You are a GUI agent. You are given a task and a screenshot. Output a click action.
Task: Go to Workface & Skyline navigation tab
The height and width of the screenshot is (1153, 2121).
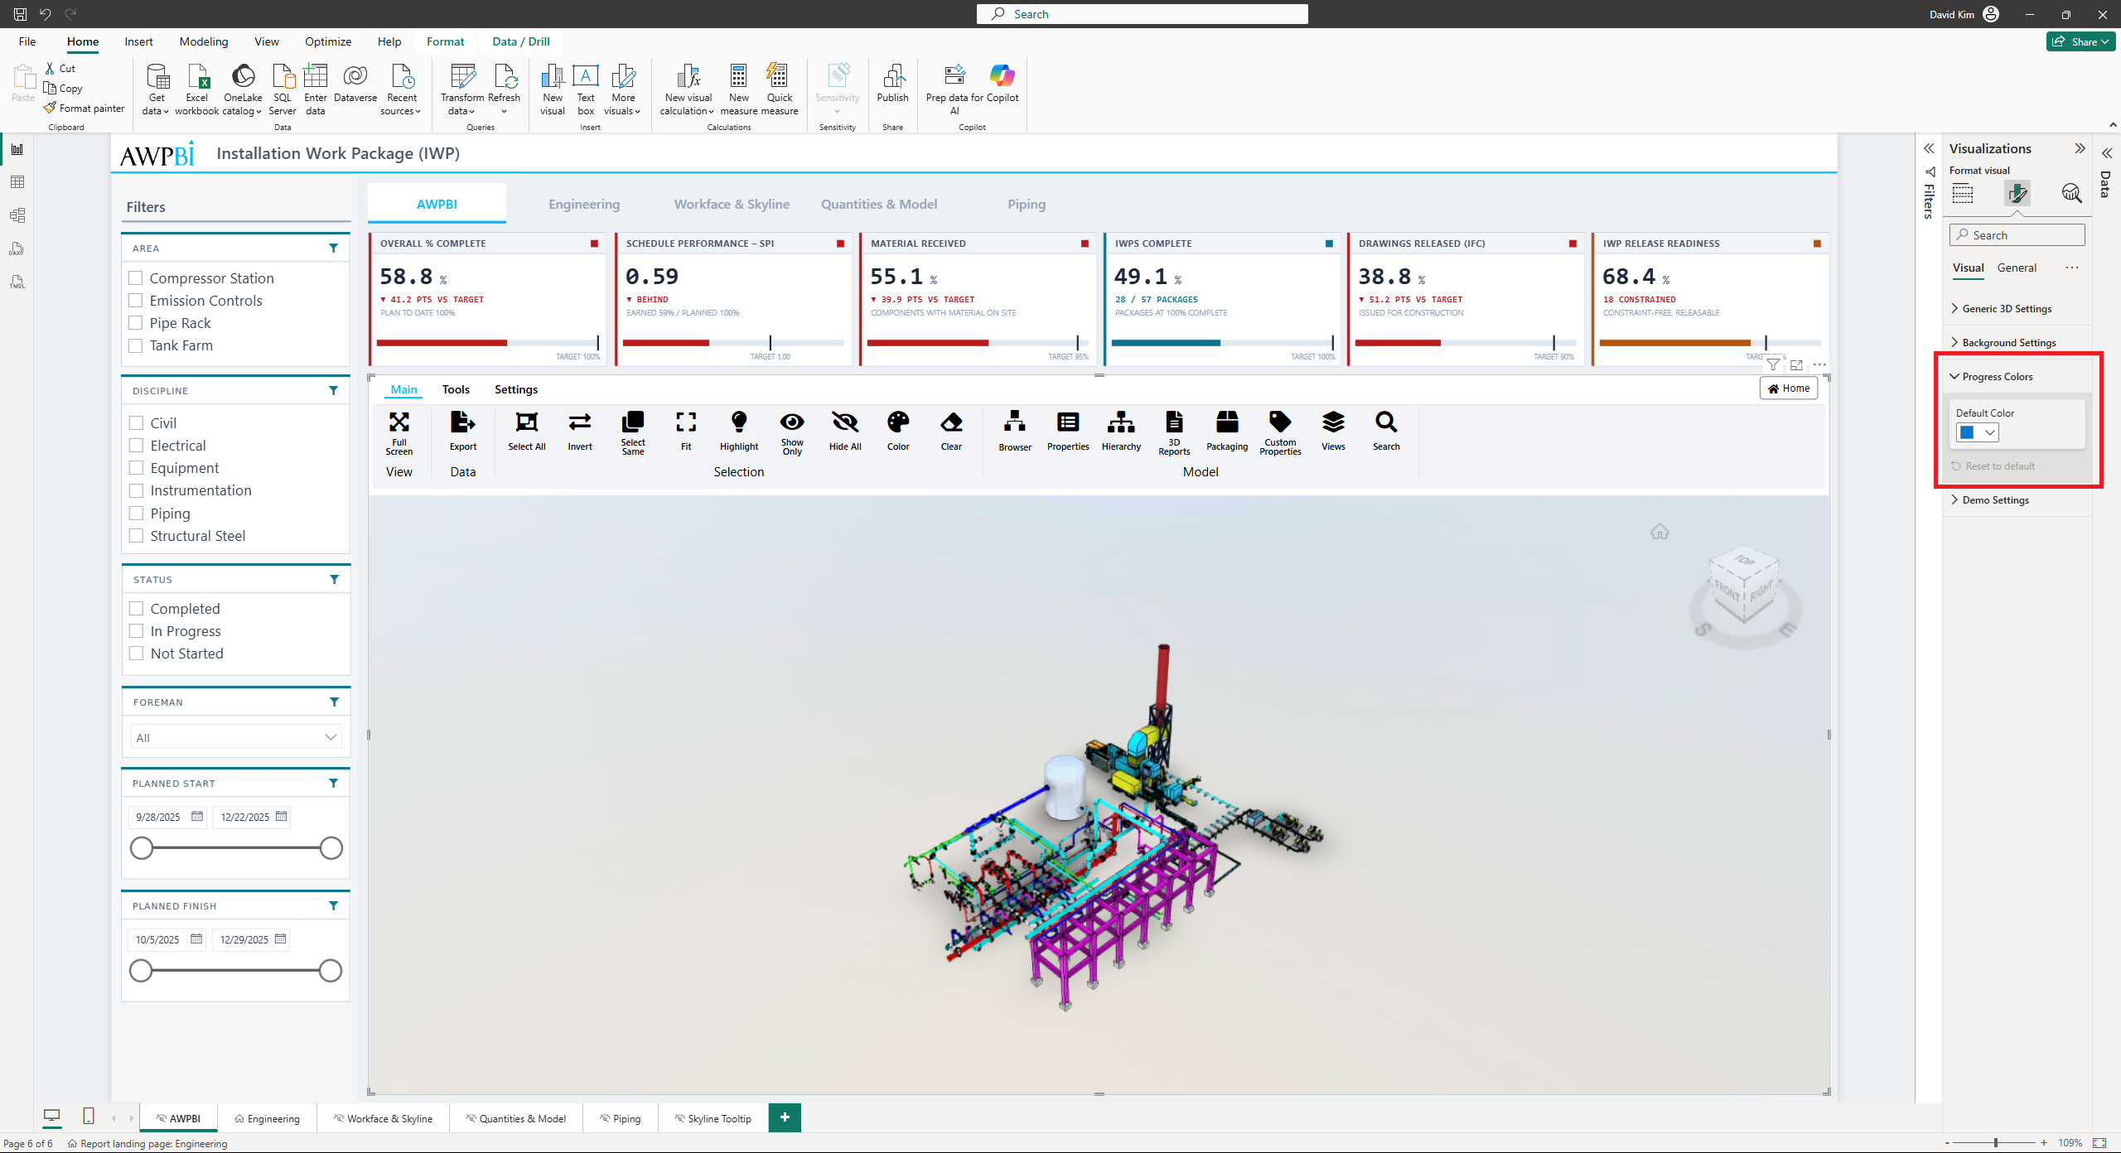[x=732, y=204]
